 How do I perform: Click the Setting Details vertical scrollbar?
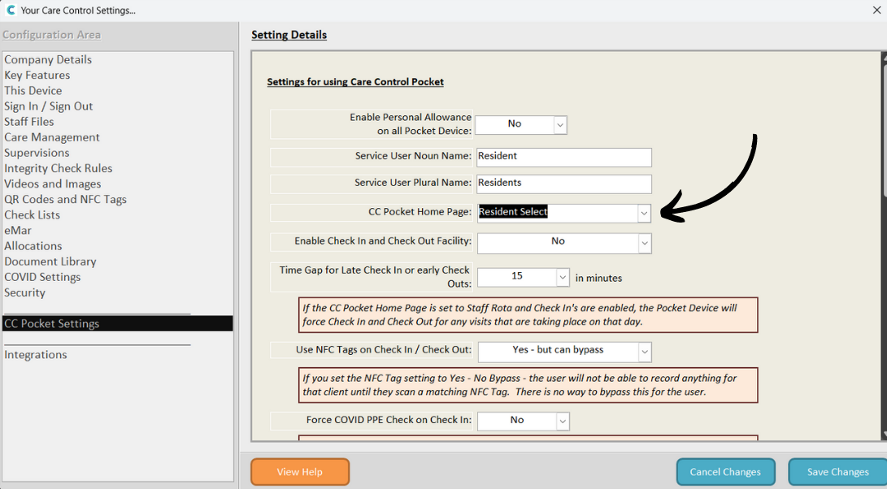click(885, 246)
